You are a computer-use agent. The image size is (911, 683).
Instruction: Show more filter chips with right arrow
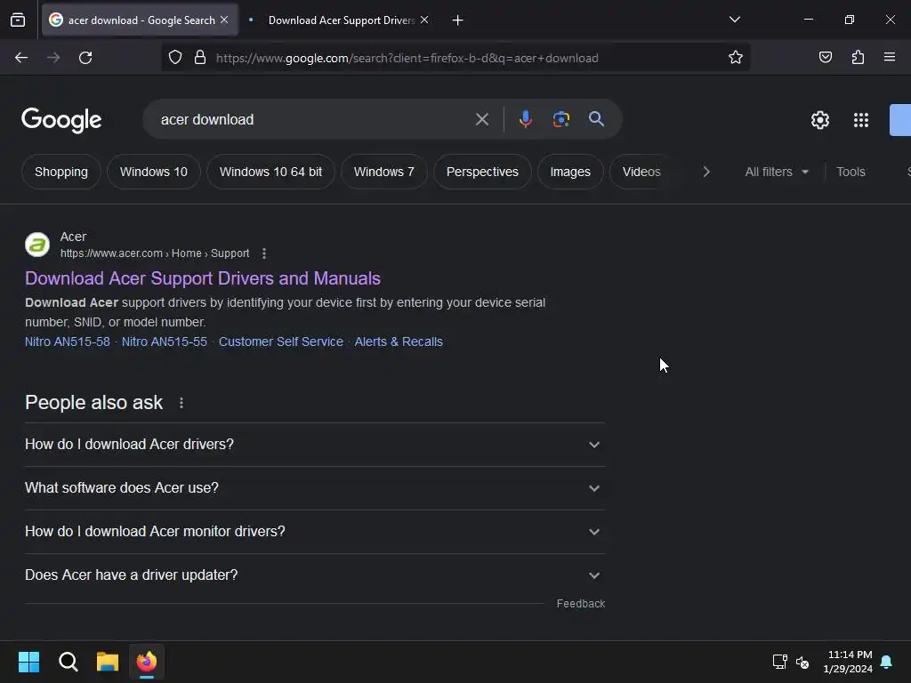[705, 172]
